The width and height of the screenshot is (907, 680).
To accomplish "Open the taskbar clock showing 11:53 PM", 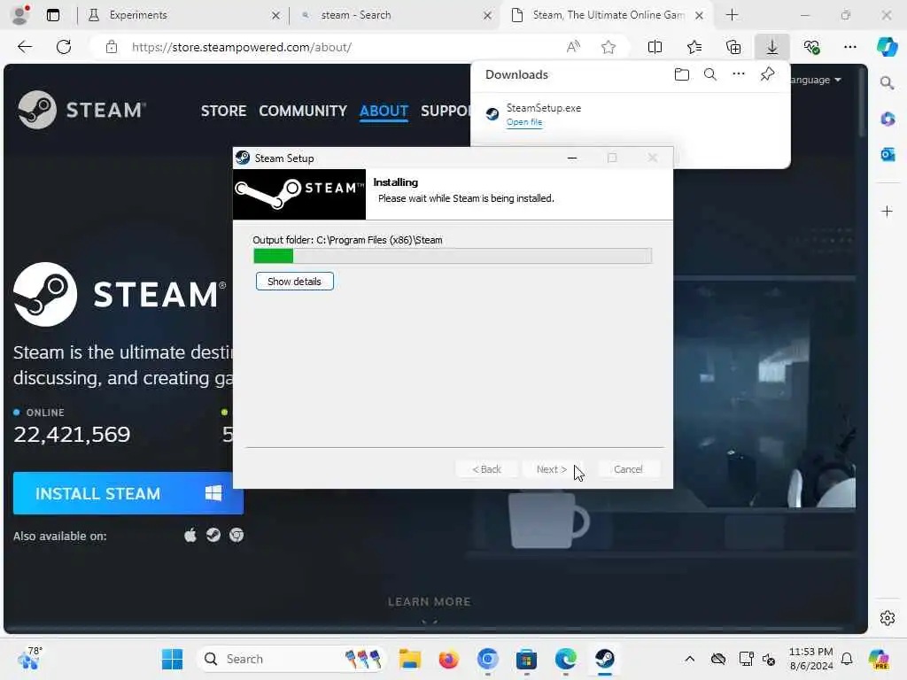I will [811, 659].
